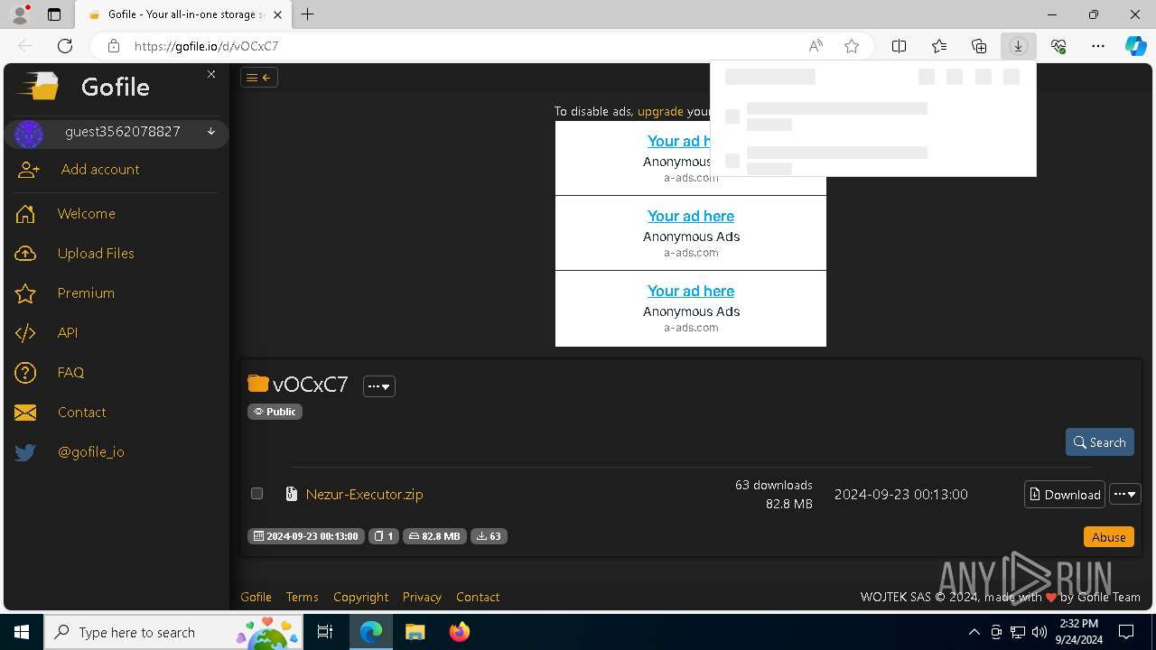Open Copilot sidebar icon

[x=1136, y=46]
